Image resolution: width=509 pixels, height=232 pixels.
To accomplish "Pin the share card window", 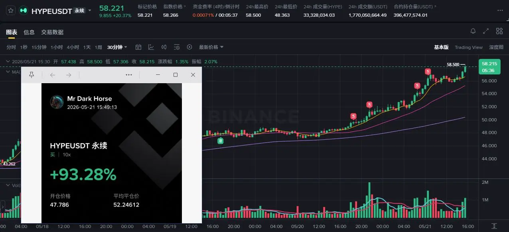I will (x=32, y=75).
